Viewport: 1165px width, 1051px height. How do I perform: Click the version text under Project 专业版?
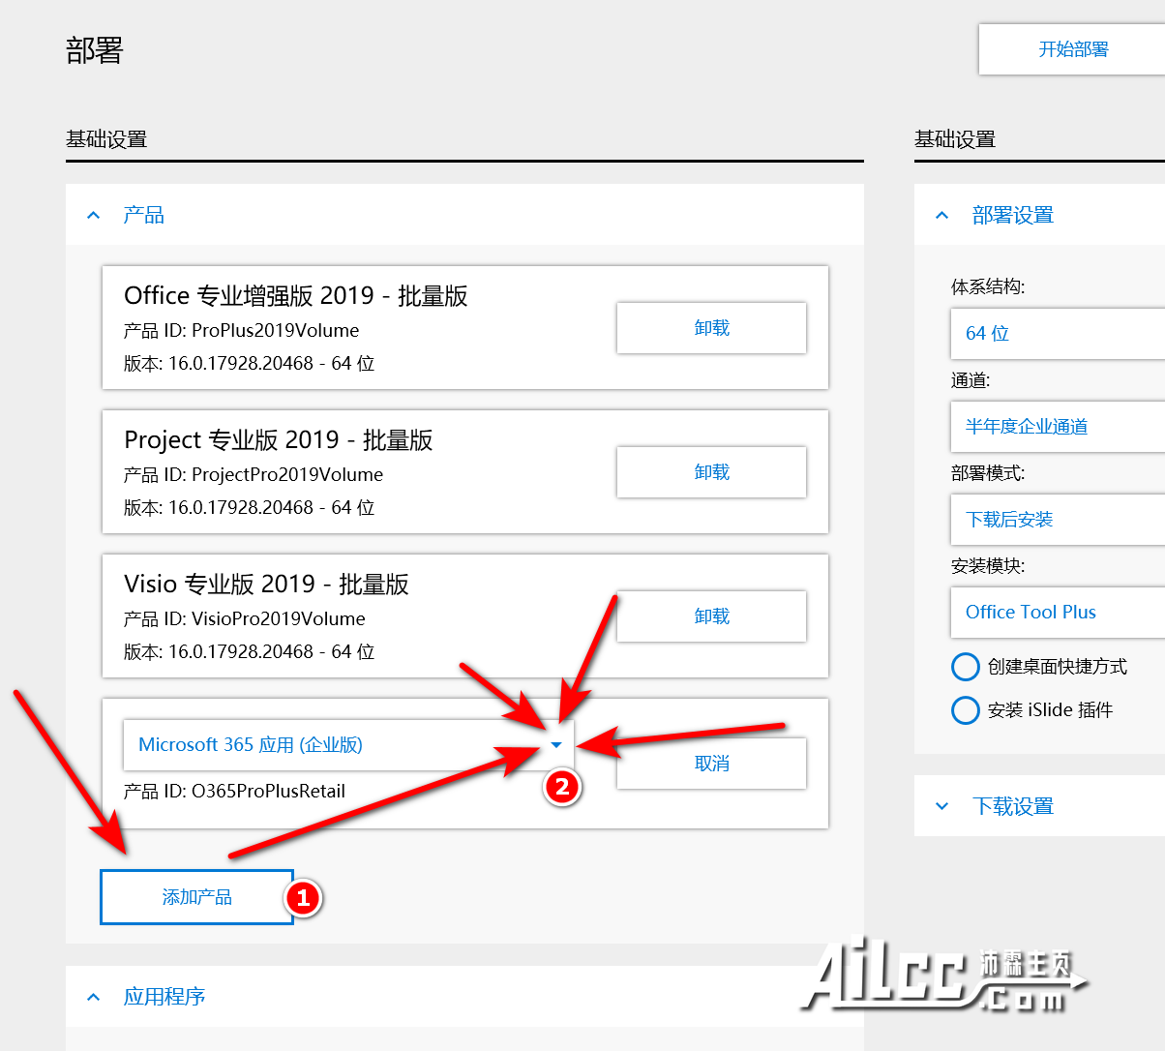tap(249, 508)
